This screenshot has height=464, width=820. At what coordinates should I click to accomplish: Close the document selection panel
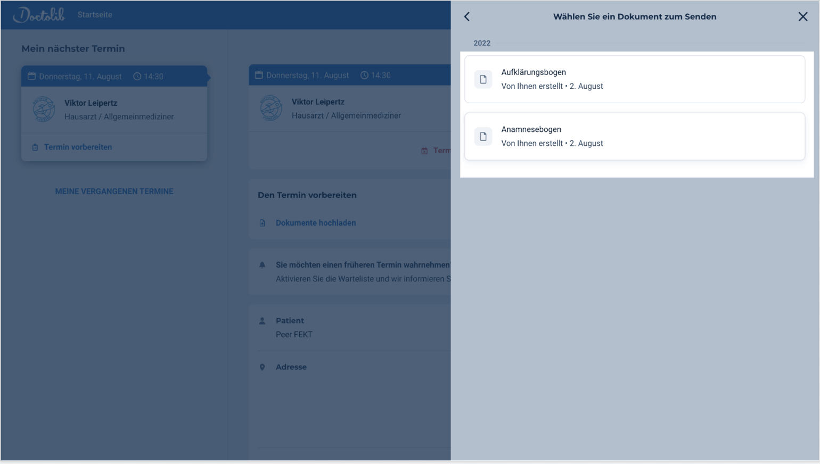(x=802, y=16)
